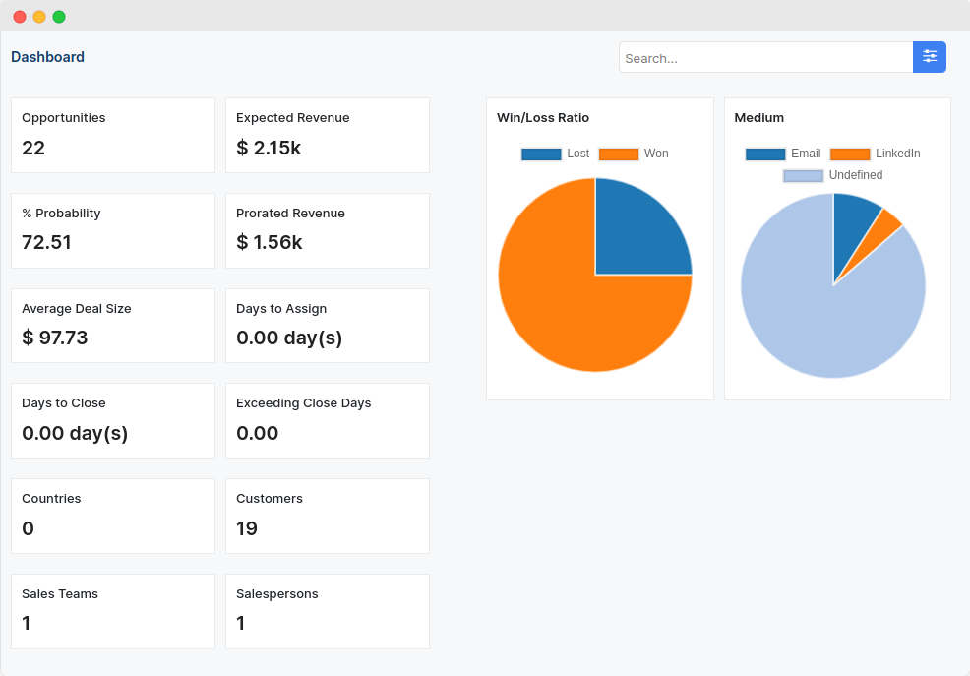The image size is (970, 676).
Task: Toggle the Undefined legend item
Action: point(832,176)
